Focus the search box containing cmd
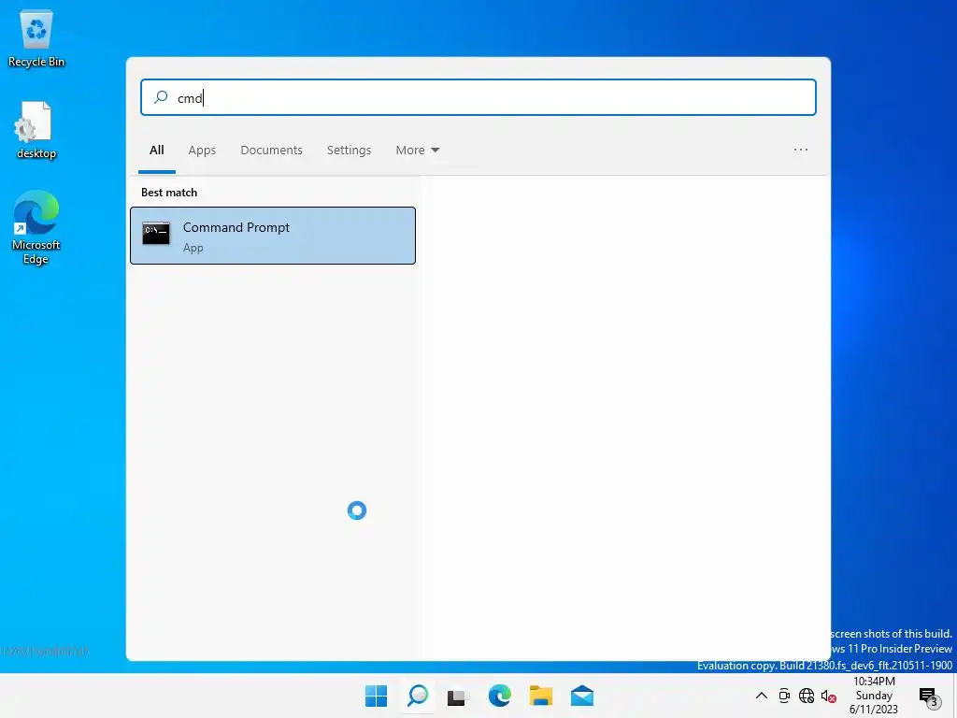 478,97
